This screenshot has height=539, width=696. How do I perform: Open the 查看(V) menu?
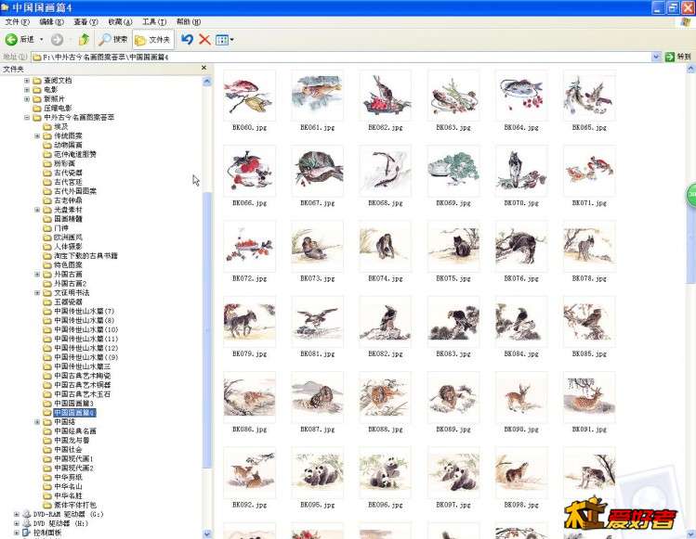[x=85, y=21]
